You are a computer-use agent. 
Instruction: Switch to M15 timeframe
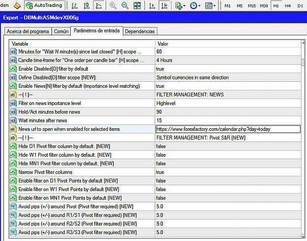pos(251,6)
